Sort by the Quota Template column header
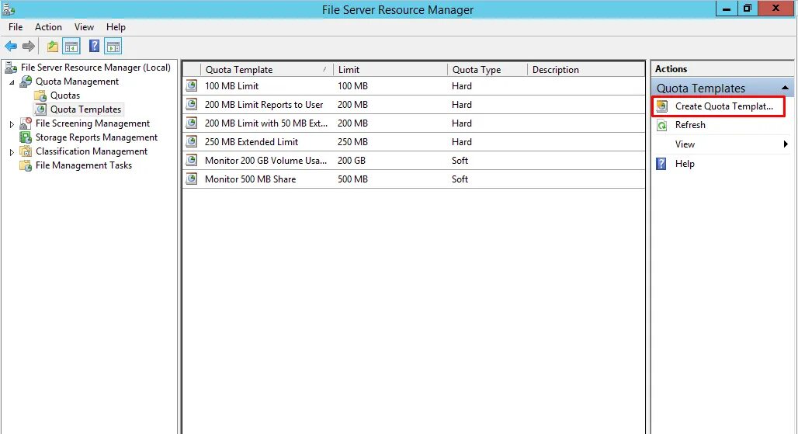 267,70
